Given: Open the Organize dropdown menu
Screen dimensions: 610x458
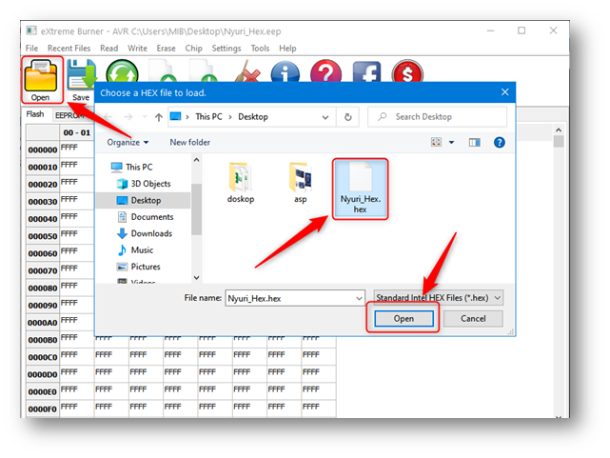Looking at the screenshot, I should 128,143.
